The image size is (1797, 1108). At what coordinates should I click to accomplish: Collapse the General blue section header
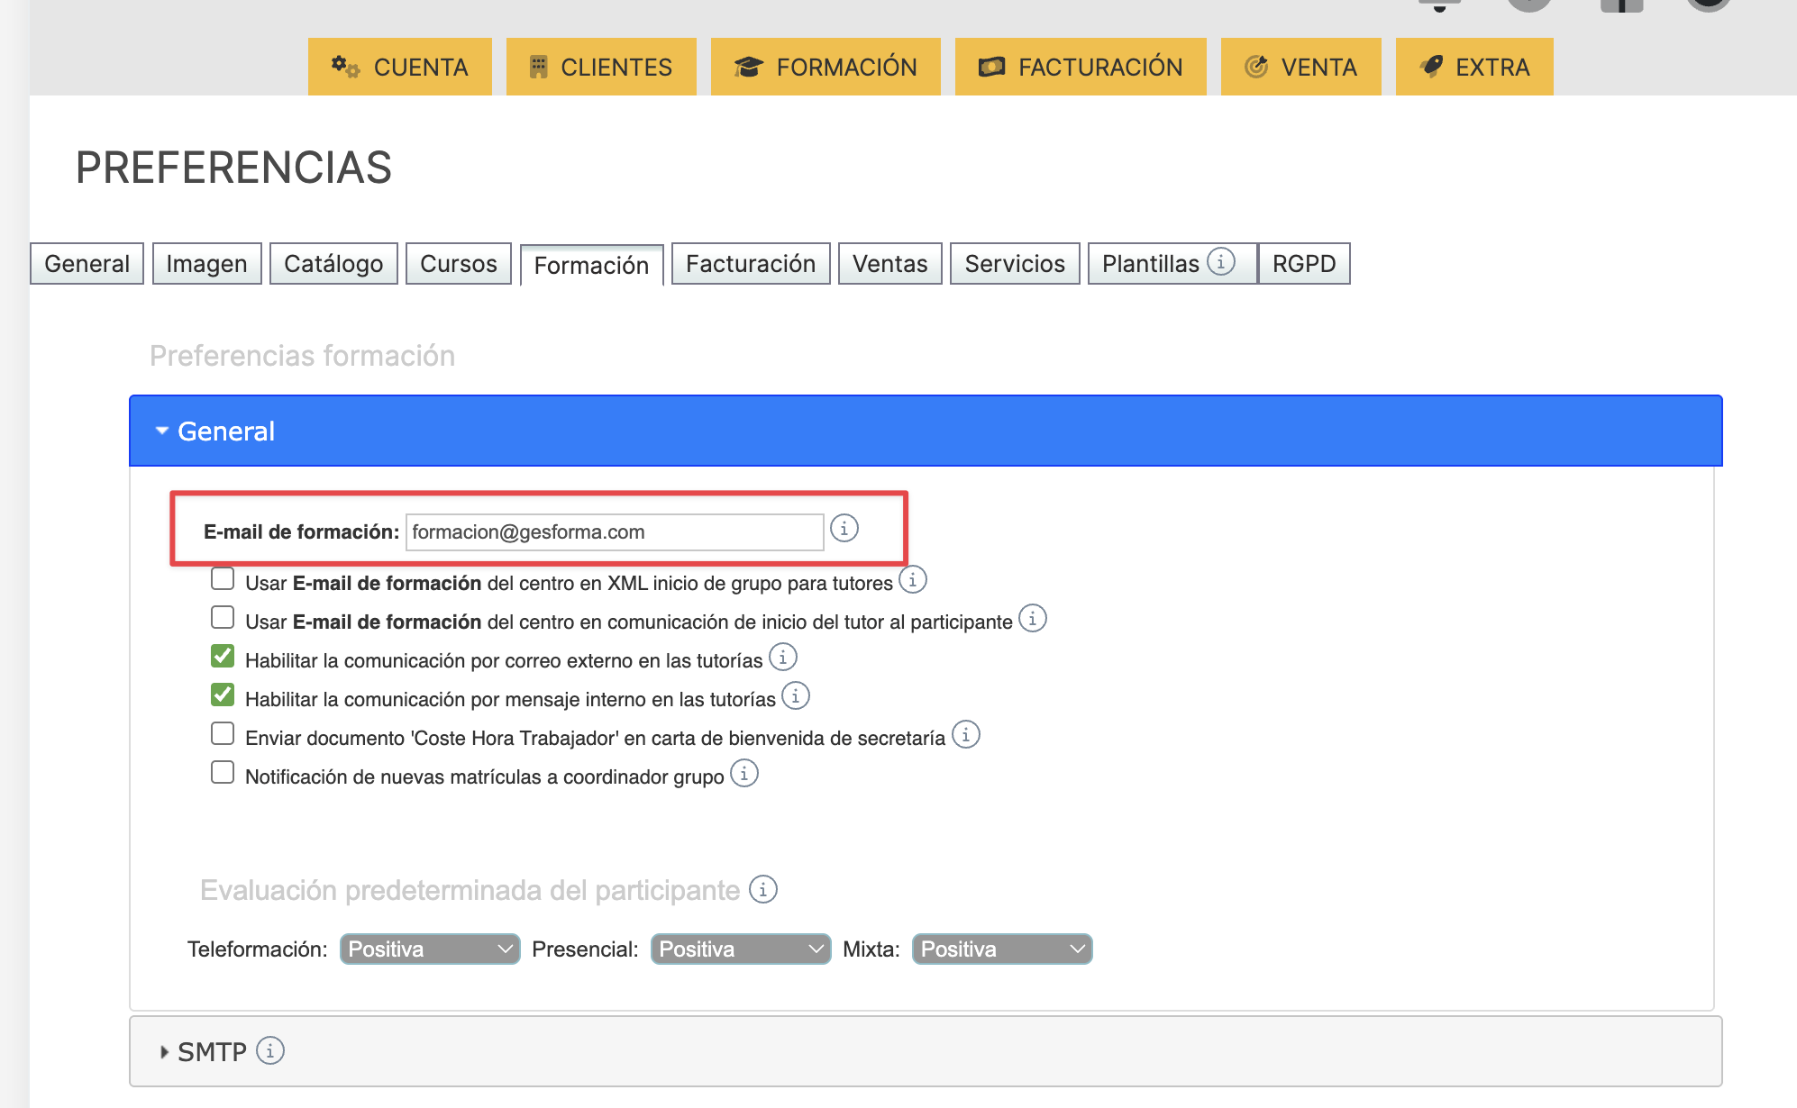(225, 431)
